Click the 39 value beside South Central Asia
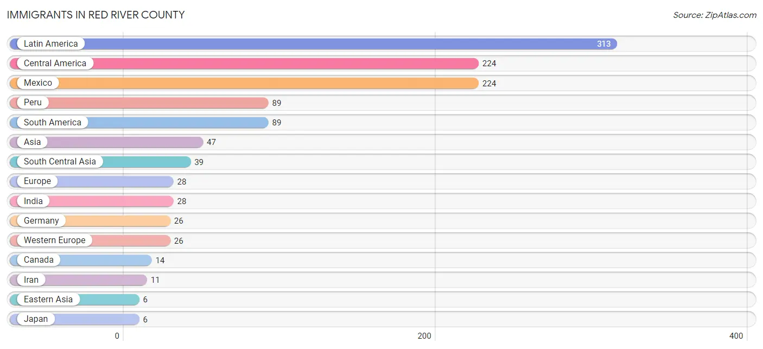Image resolution: width=763 pixels, height=349 pixels. pyautogui.click(x=199, y=162)
